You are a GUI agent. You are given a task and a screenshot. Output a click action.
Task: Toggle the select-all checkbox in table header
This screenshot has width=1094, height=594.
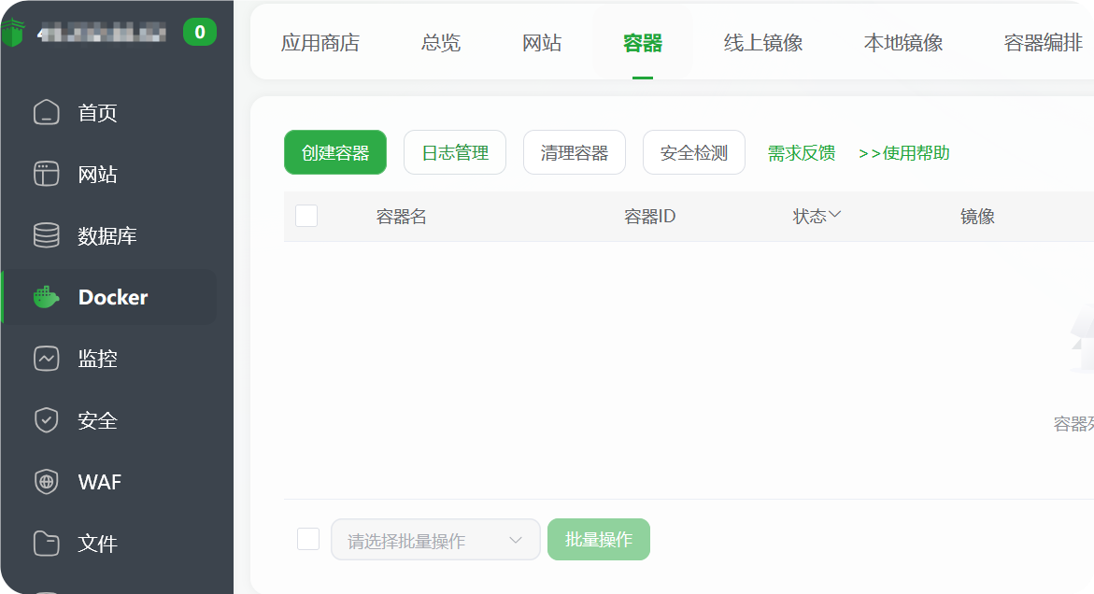[306, 215]
